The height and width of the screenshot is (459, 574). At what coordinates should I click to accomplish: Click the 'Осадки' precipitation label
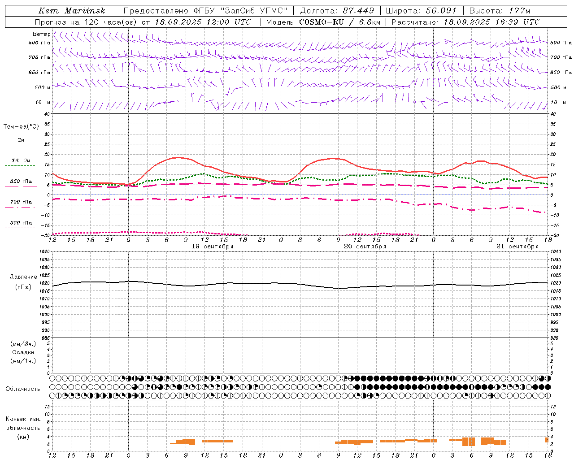click(23, 352)
